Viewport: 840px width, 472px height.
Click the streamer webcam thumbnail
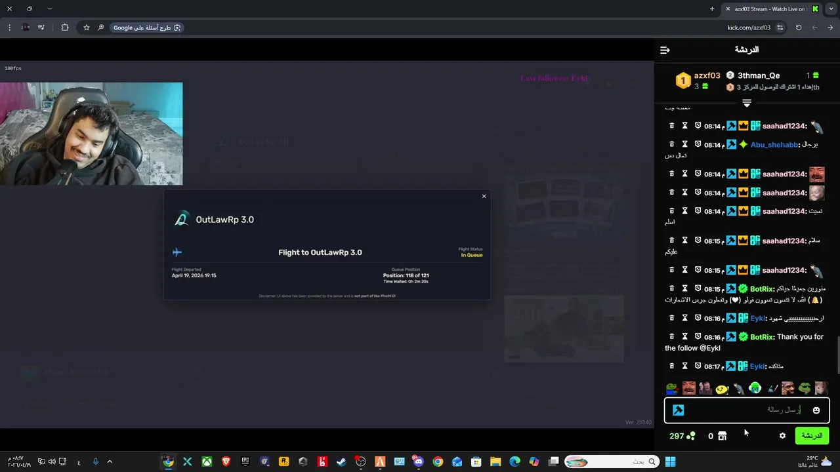(x=91, y=134)
